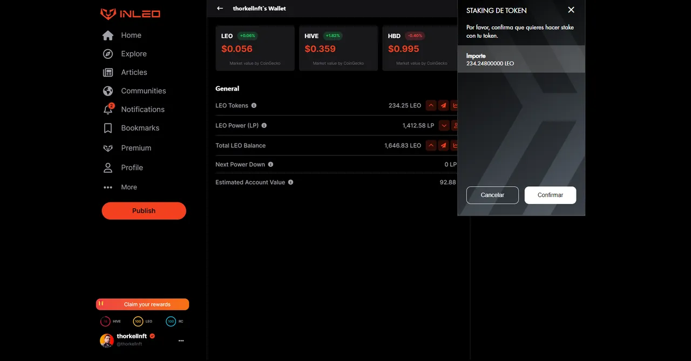Click the INLEO logo
The image size is (691, 361).
pyautogui.click(x=130, y=14)
